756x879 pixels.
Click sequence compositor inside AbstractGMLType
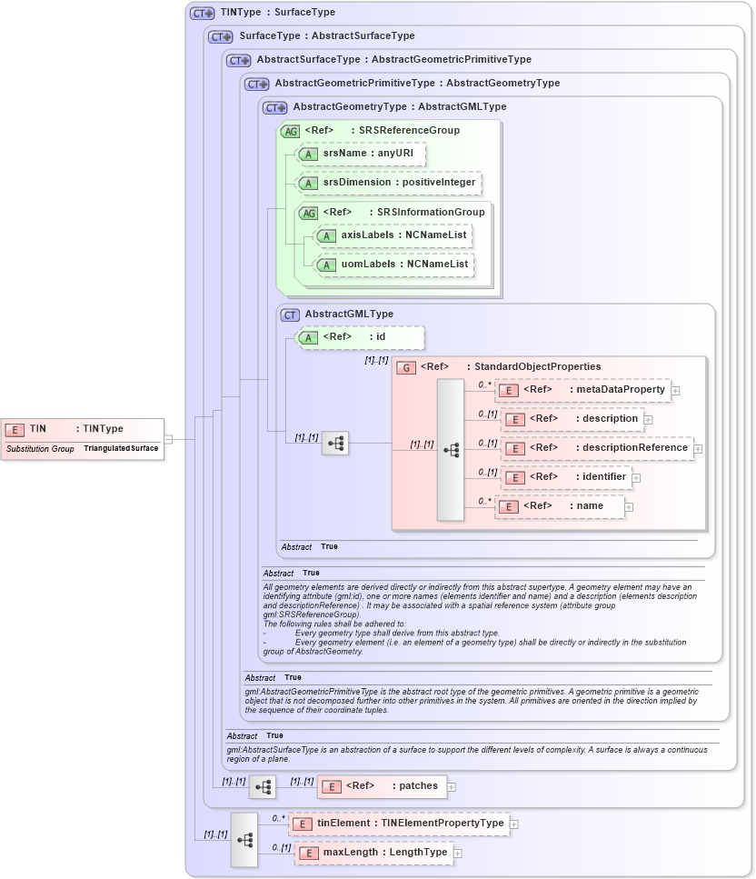tap(335, 444)
